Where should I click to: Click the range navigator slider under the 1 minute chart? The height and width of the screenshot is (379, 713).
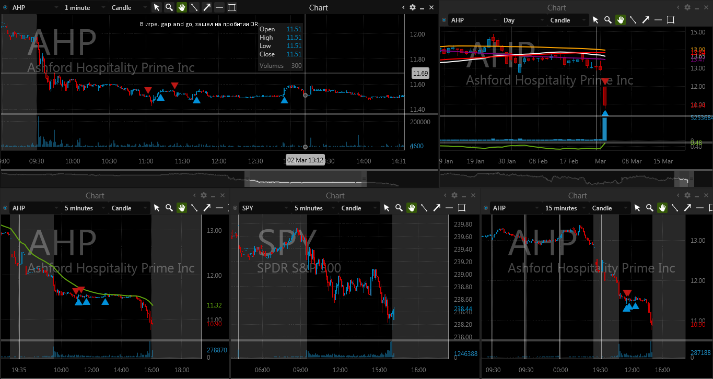point(306,179)
